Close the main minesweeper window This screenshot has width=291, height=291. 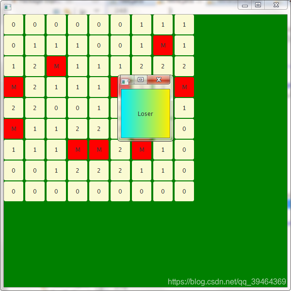[x=276, y=5]
